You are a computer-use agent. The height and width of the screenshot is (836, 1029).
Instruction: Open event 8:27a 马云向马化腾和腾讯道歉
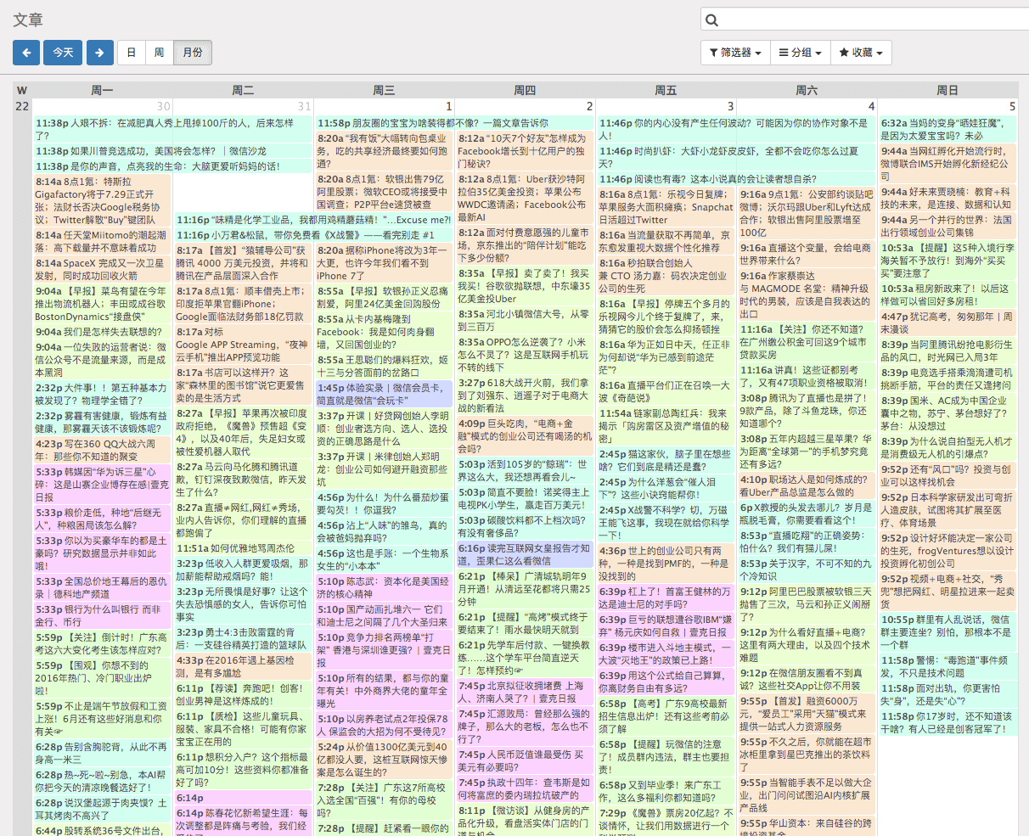243,480
